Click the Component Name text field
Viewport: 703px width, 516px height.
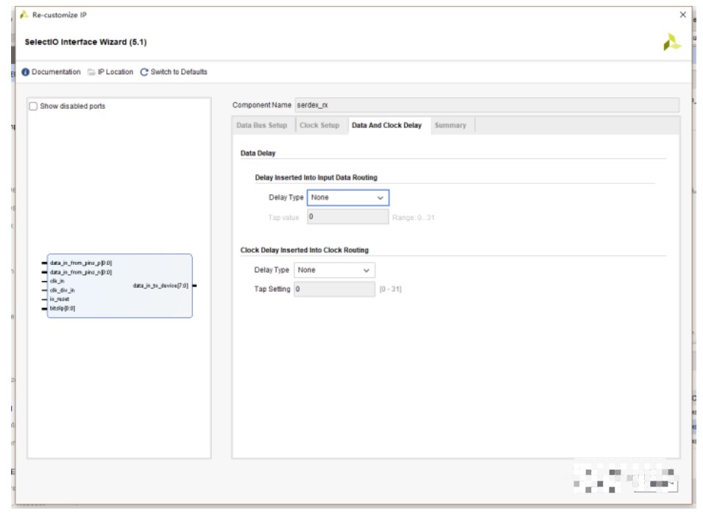click(486, 105)
